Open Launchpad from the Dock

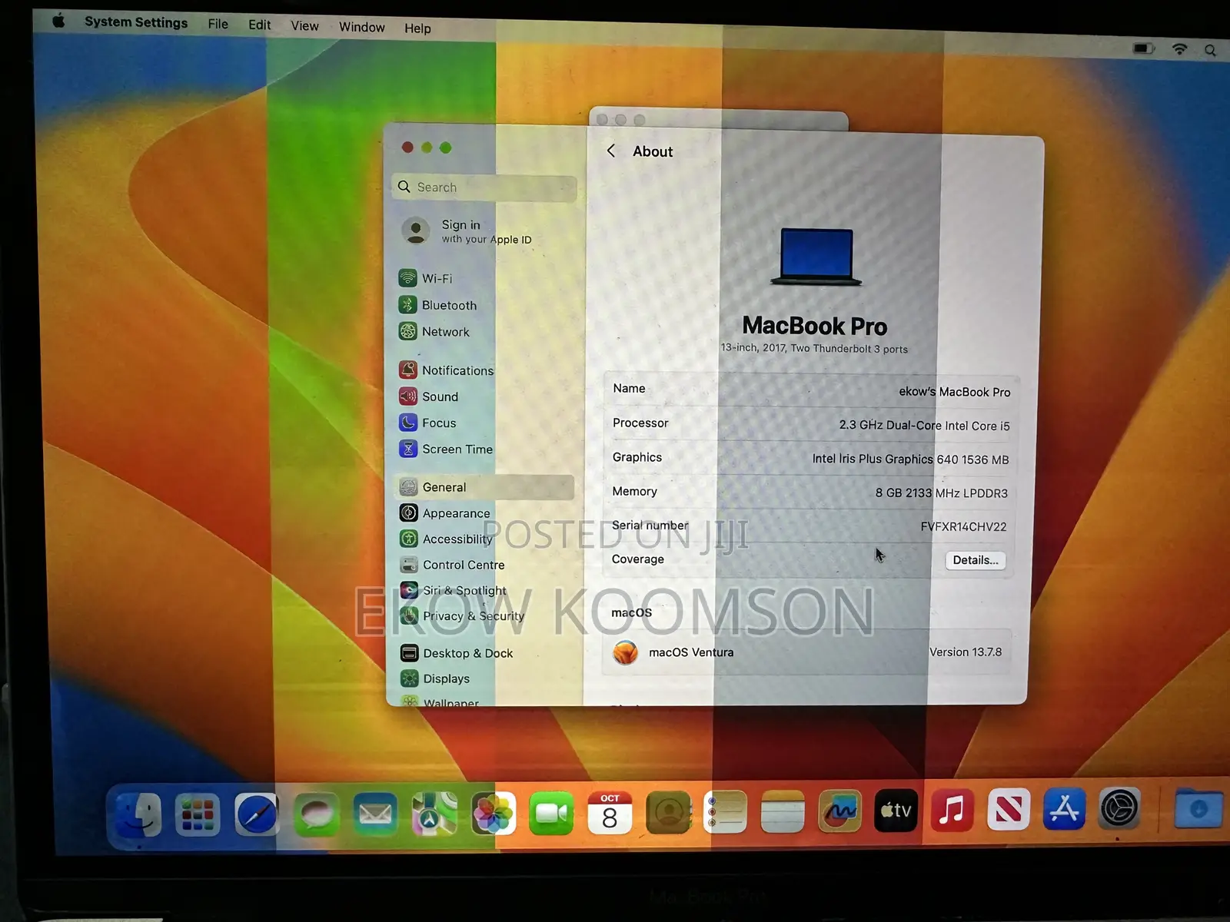(198, 814)
